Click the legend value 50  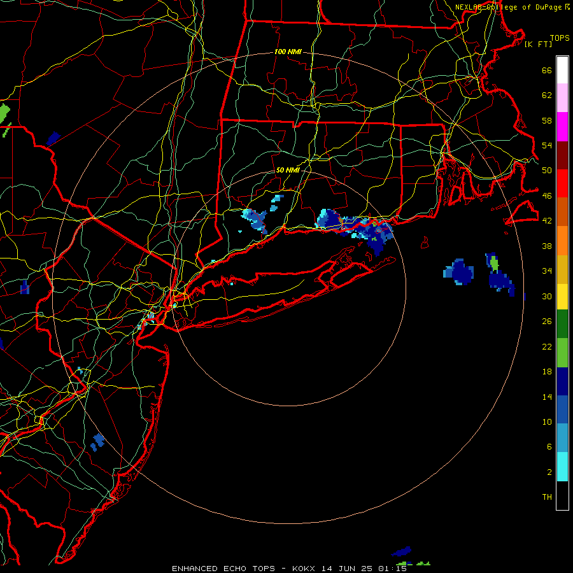pyautogui.click(x=547, y=170)
